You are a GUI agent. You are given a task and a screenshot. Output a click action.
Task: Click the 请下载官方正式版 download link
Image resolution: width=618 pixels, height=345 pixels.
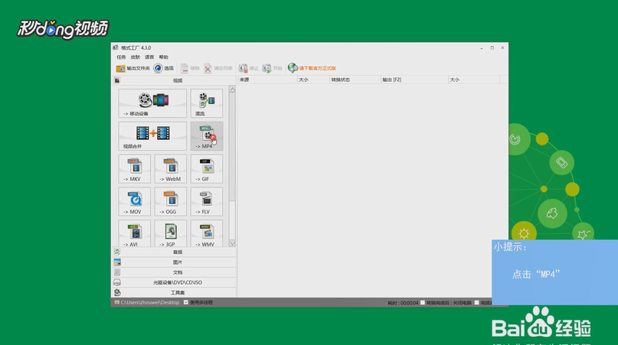312,68
